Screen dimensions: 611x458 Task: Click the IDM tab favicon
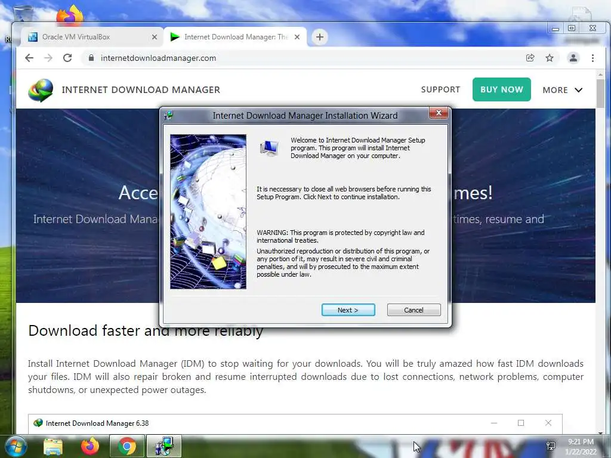175,37
